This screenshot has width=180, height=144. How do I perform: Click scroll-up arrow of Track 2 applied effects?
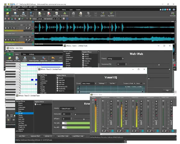pyautogui.click(x=99, y=52)
